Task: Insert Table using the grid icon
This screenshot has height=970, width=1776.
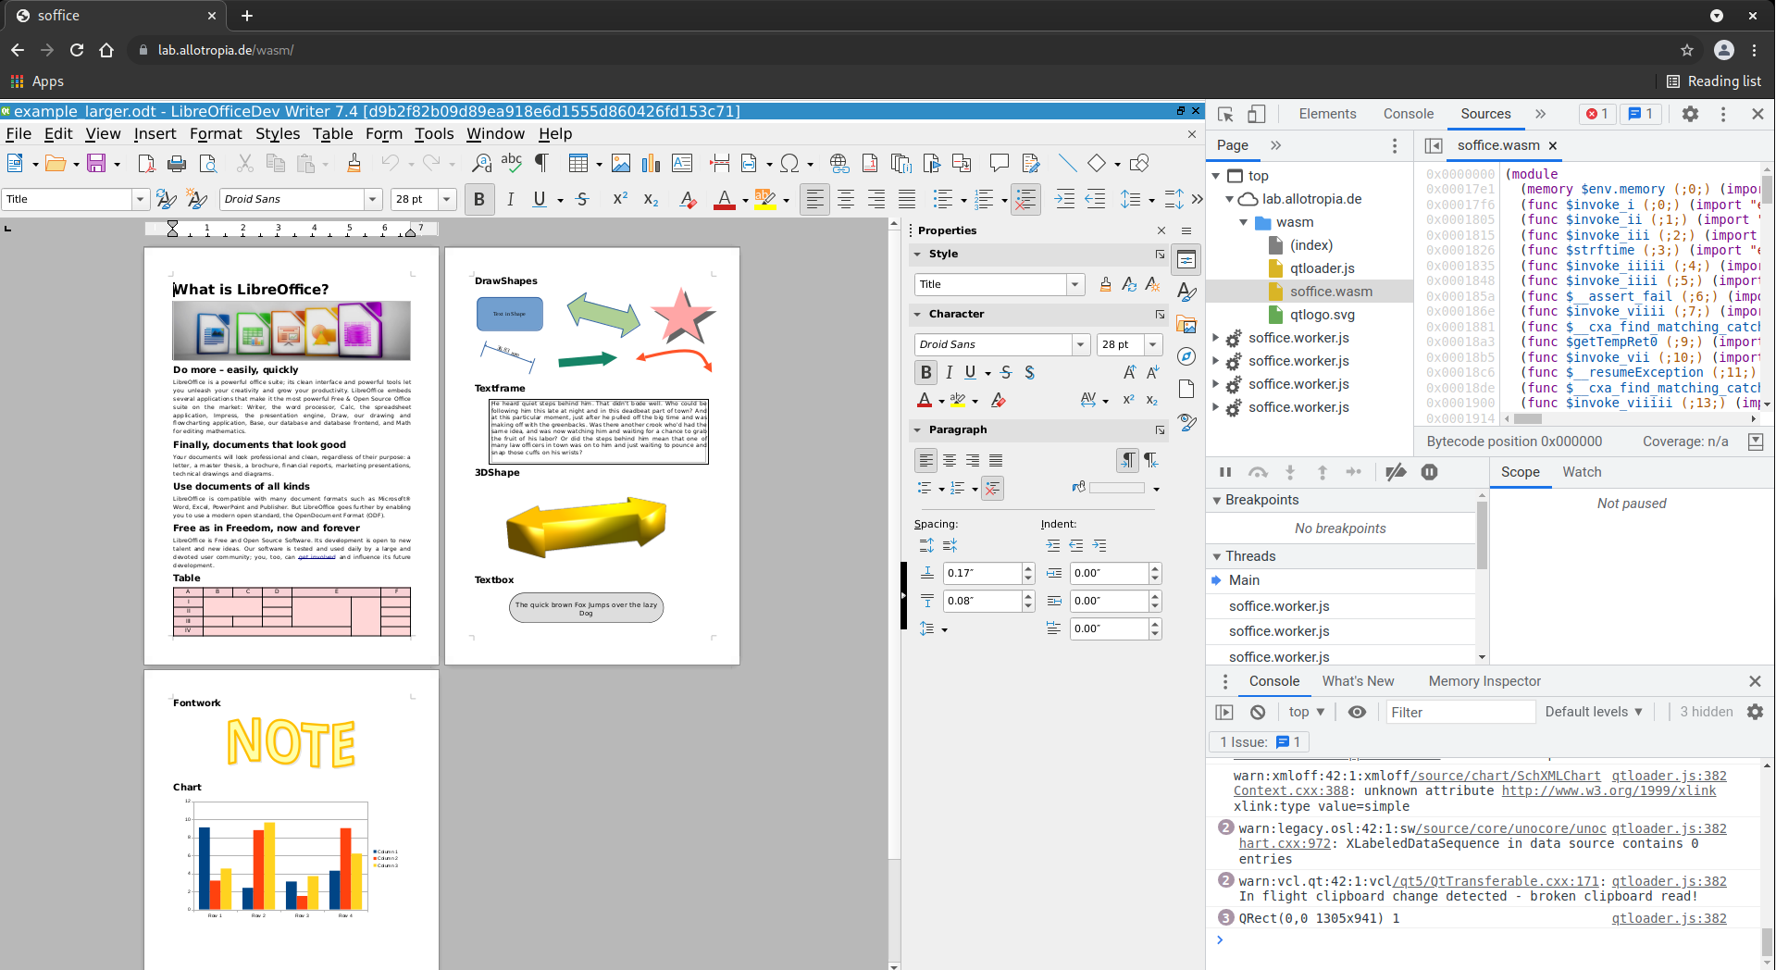Action: (578, 163)
